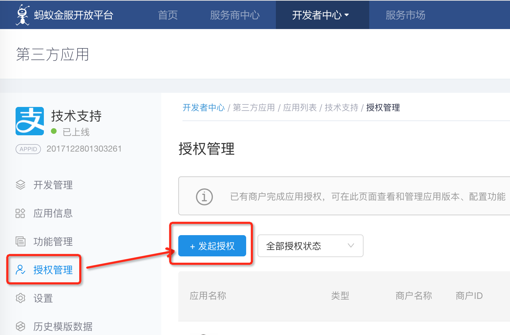Click the 开发管理 layers icon
Viewport: 510px width, 335px height.
[21, 185]
